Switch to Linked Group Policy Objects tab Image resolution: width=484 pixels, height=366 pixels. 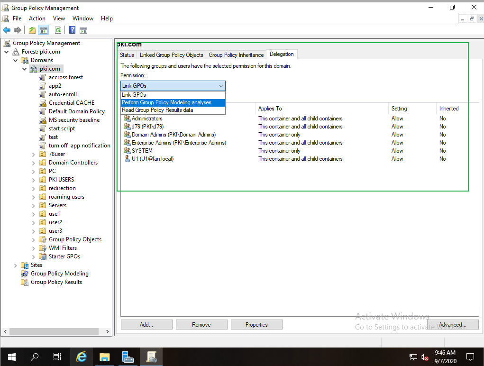click(x=171, y=55)
